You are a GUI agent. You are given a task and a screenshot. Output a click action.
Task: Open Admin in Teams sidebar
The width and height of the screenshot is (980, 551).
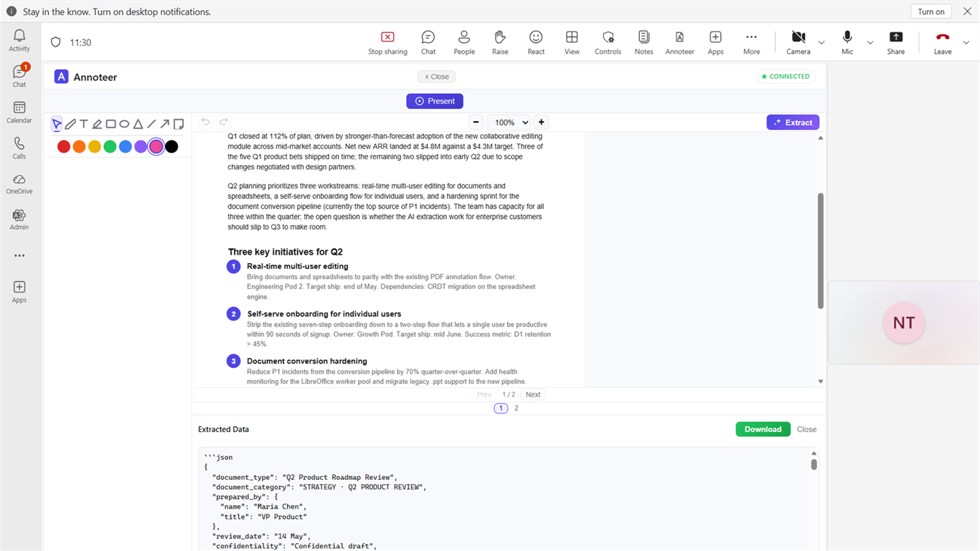coord(19,220)
